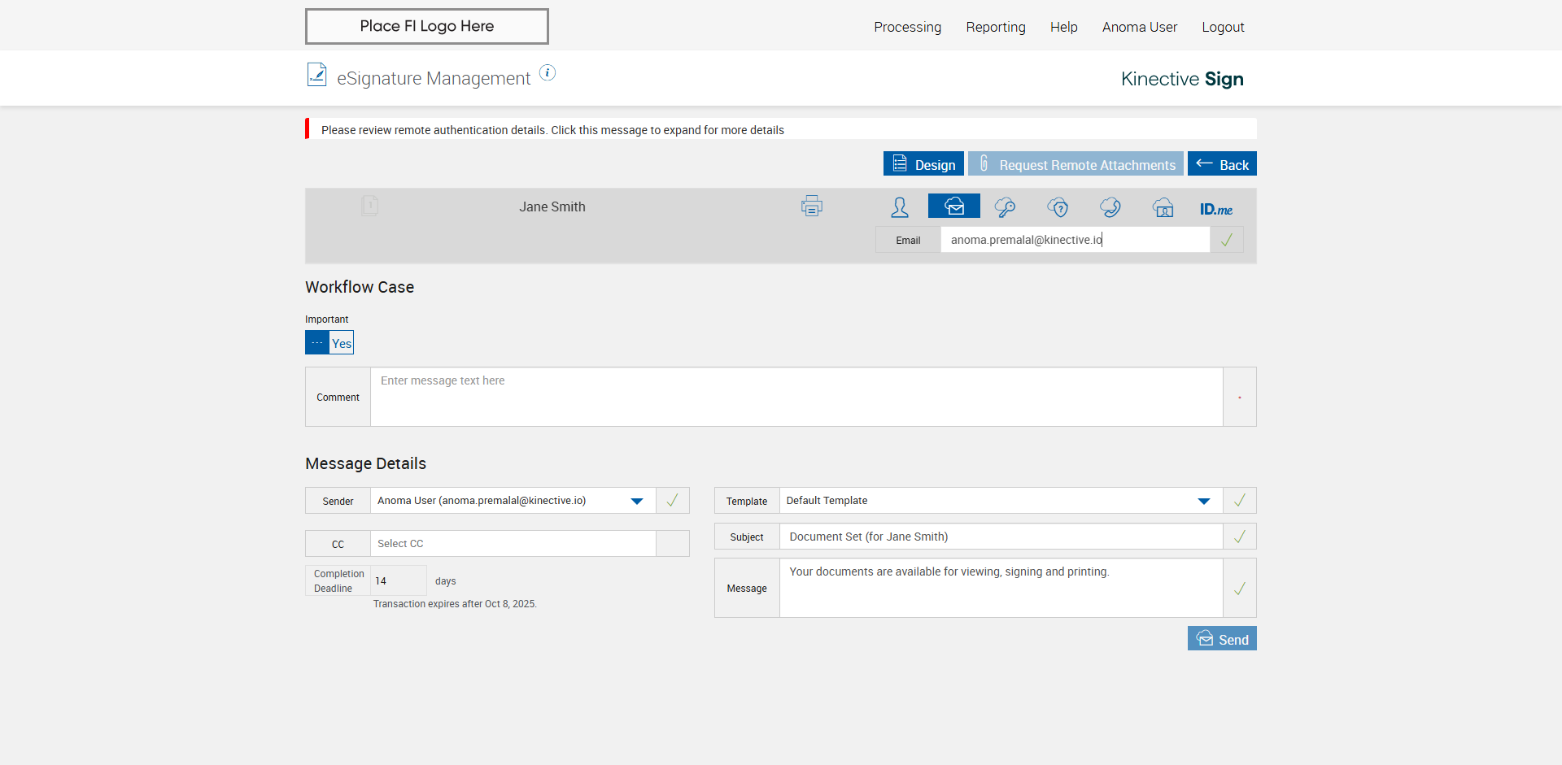Click the checkmark next to Template dropdown
This screenshot has height=765, width=1562.
1239,501
